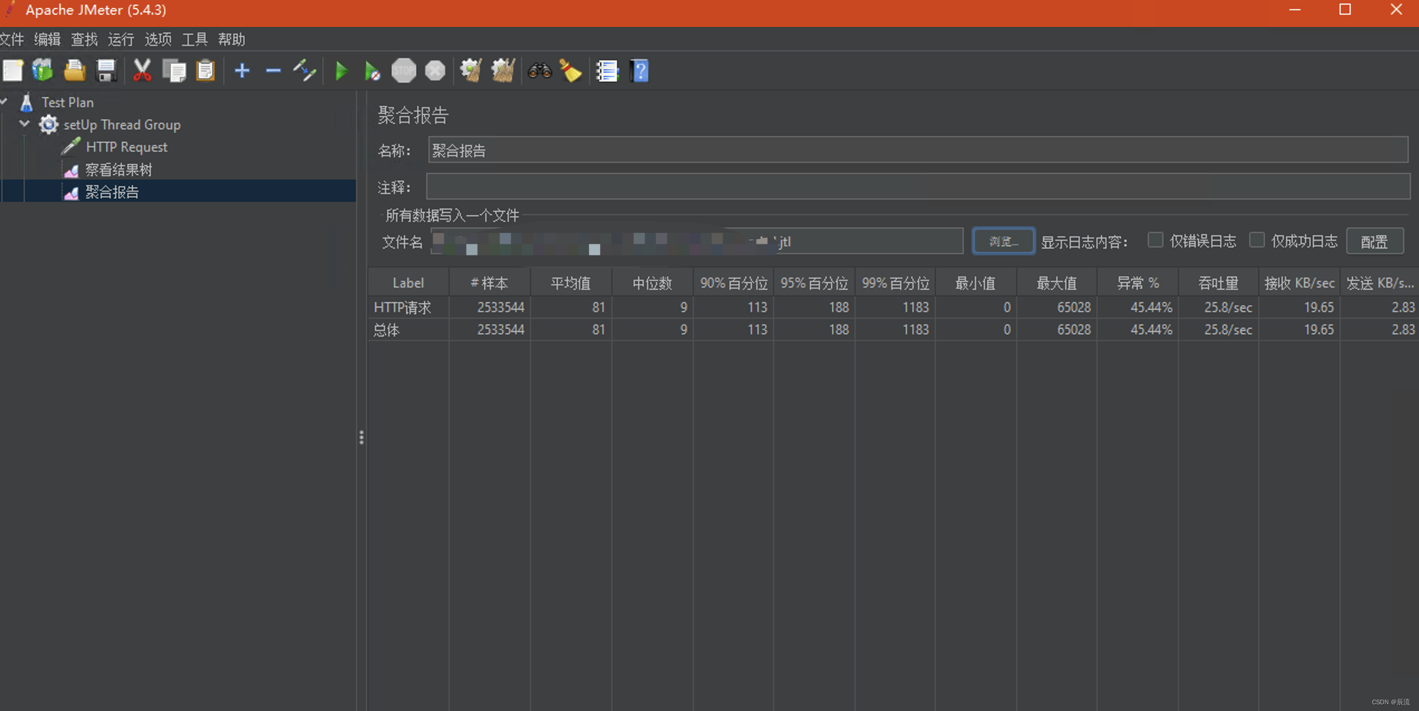Expand all with the plus icon
This screenshot has width=1419, height=711.
click(x=242, y=71)
